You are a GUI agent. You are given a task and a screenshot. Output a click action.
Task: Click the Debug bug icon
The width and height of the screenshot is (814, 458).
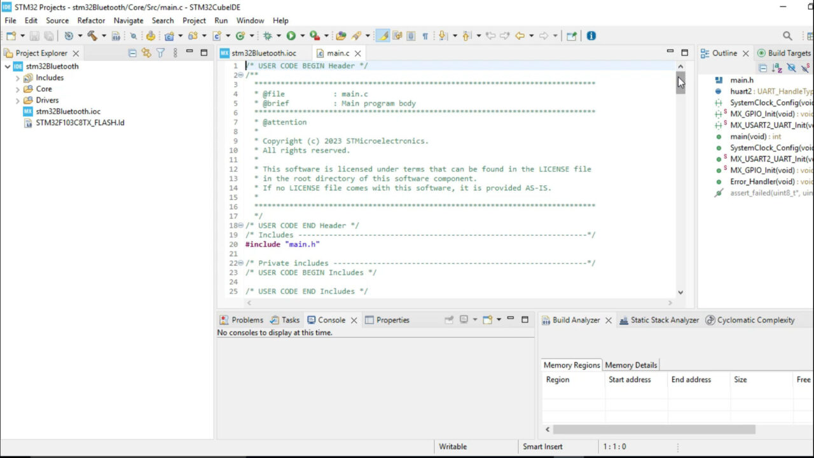click(267, 36)
